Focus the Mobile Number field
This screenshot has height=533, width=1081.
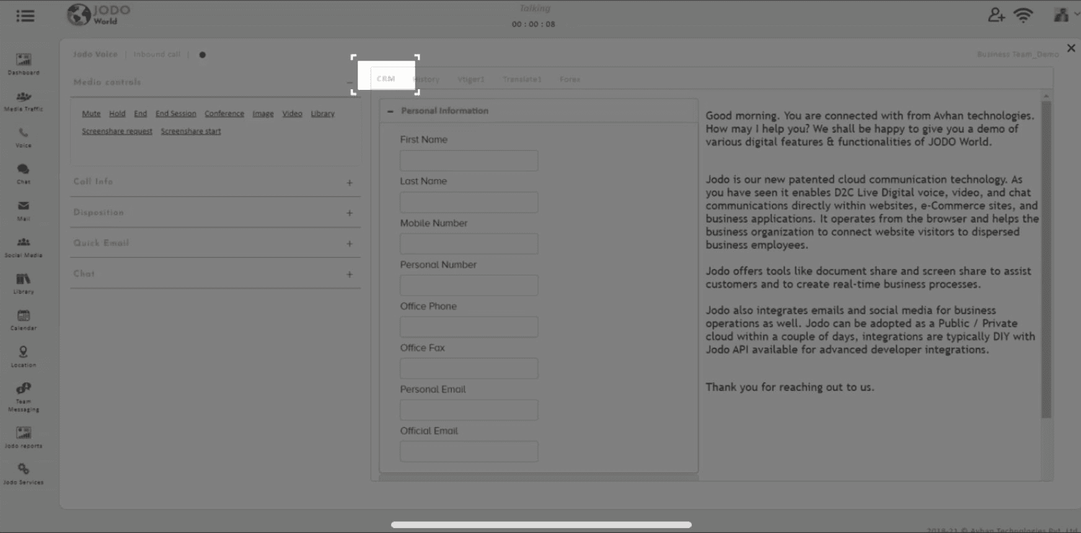pyautogui.click(x=469, y=244)
